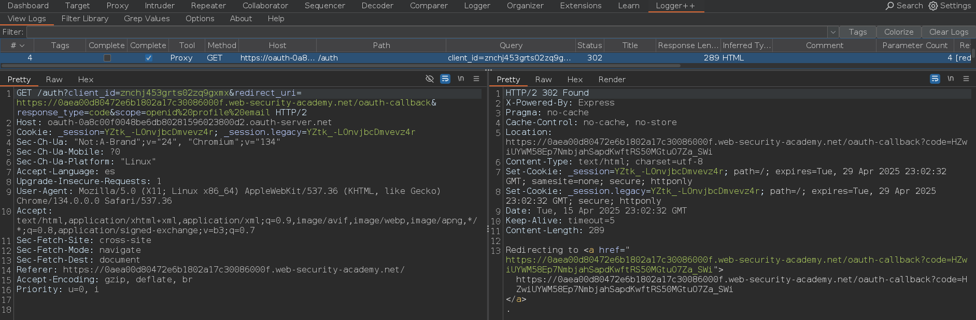Switch to the Repeater tab
The height and width of the screenshot is (320, 976).
(x=208, y=6)
